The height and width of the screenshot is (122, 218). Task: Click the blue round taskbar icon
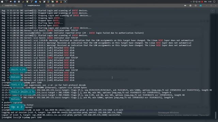15,2
